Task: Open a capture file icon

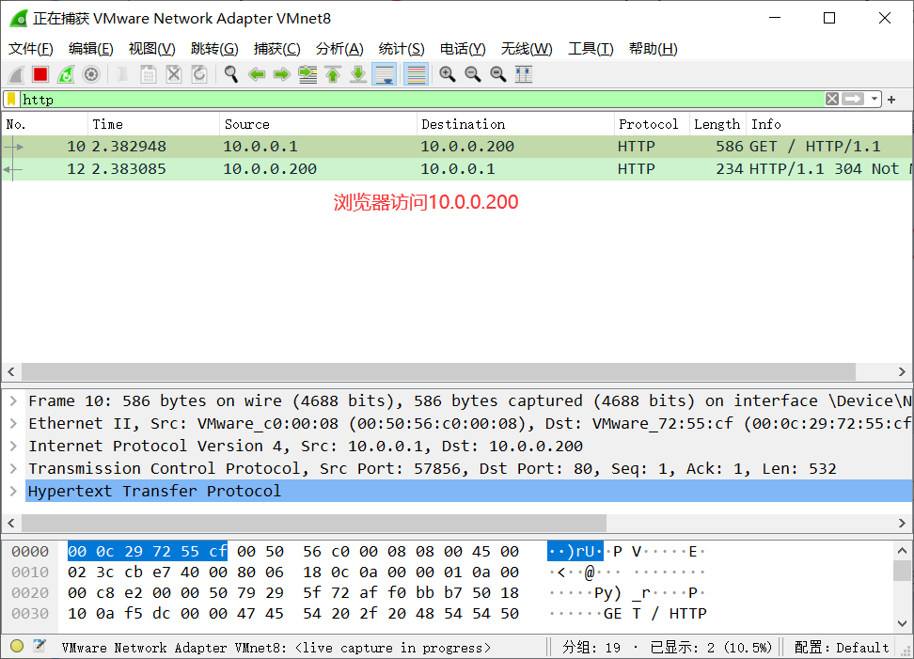Action: [x=123, y=74]
